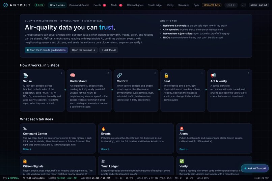Open the live map button

[83, 50]
